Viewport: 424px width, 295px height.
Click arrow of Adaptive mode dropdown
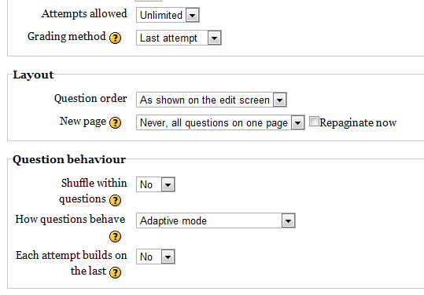tap(288, 220)
